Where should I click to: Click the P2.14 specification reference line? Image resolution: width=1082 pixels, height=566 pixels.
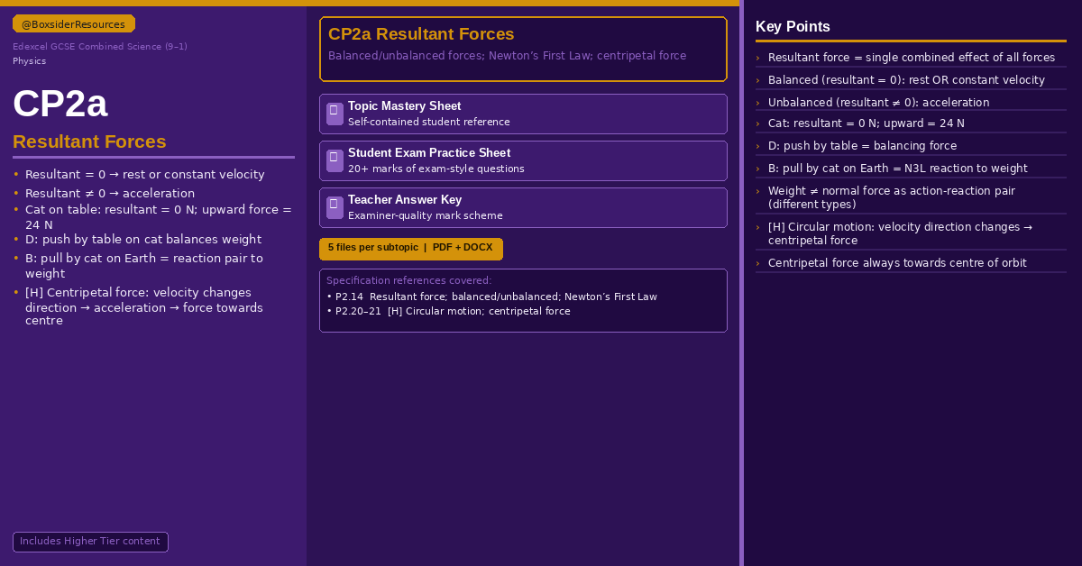pyautogui.click(x=491, y=297)
